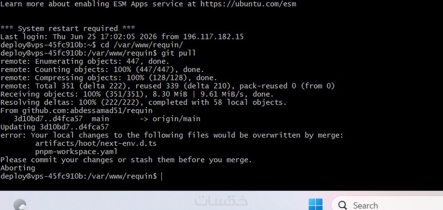Click at the terminal cursor after the last prompt

coord(161,176)
